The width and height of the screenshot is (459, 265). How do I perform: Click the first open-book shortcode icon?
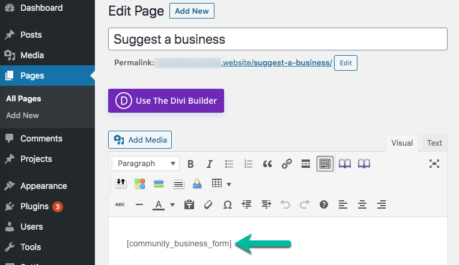coord(345,164)
